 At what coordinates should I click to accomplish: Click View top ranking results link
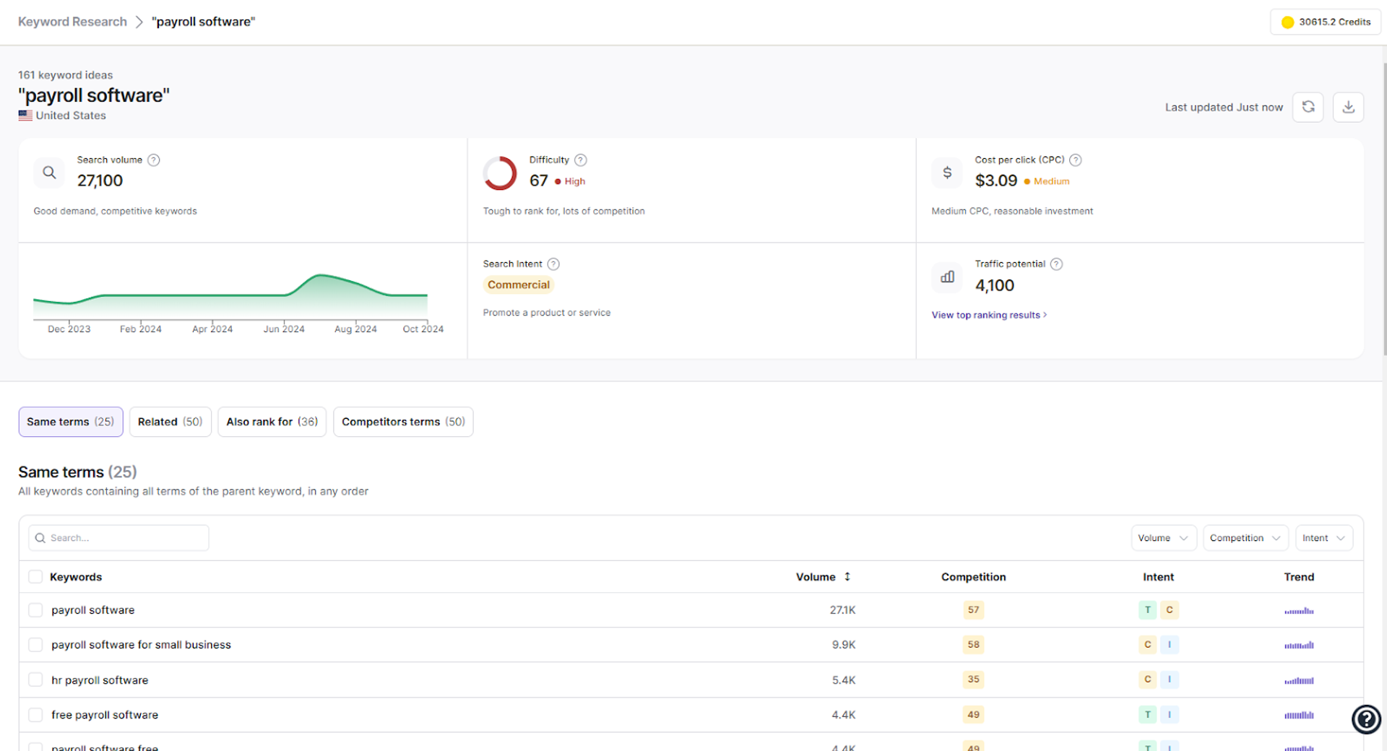989,315
